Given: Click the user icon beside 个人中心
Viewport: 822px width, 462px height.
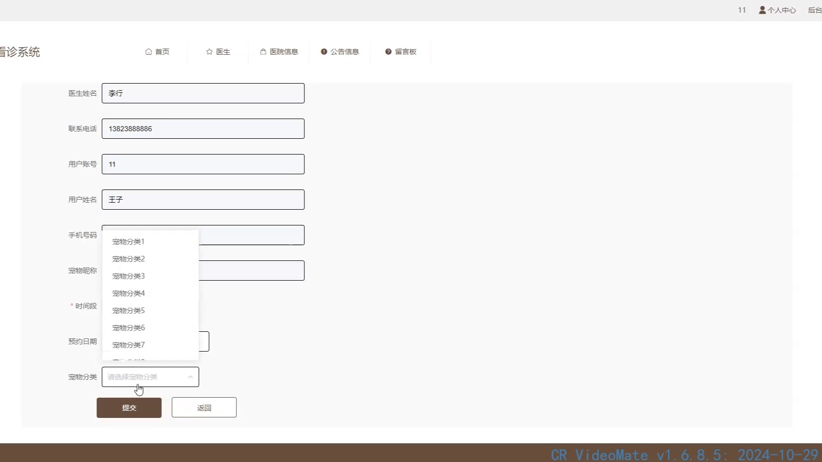Looking at the screenshot, I should (x=762, y=10).
